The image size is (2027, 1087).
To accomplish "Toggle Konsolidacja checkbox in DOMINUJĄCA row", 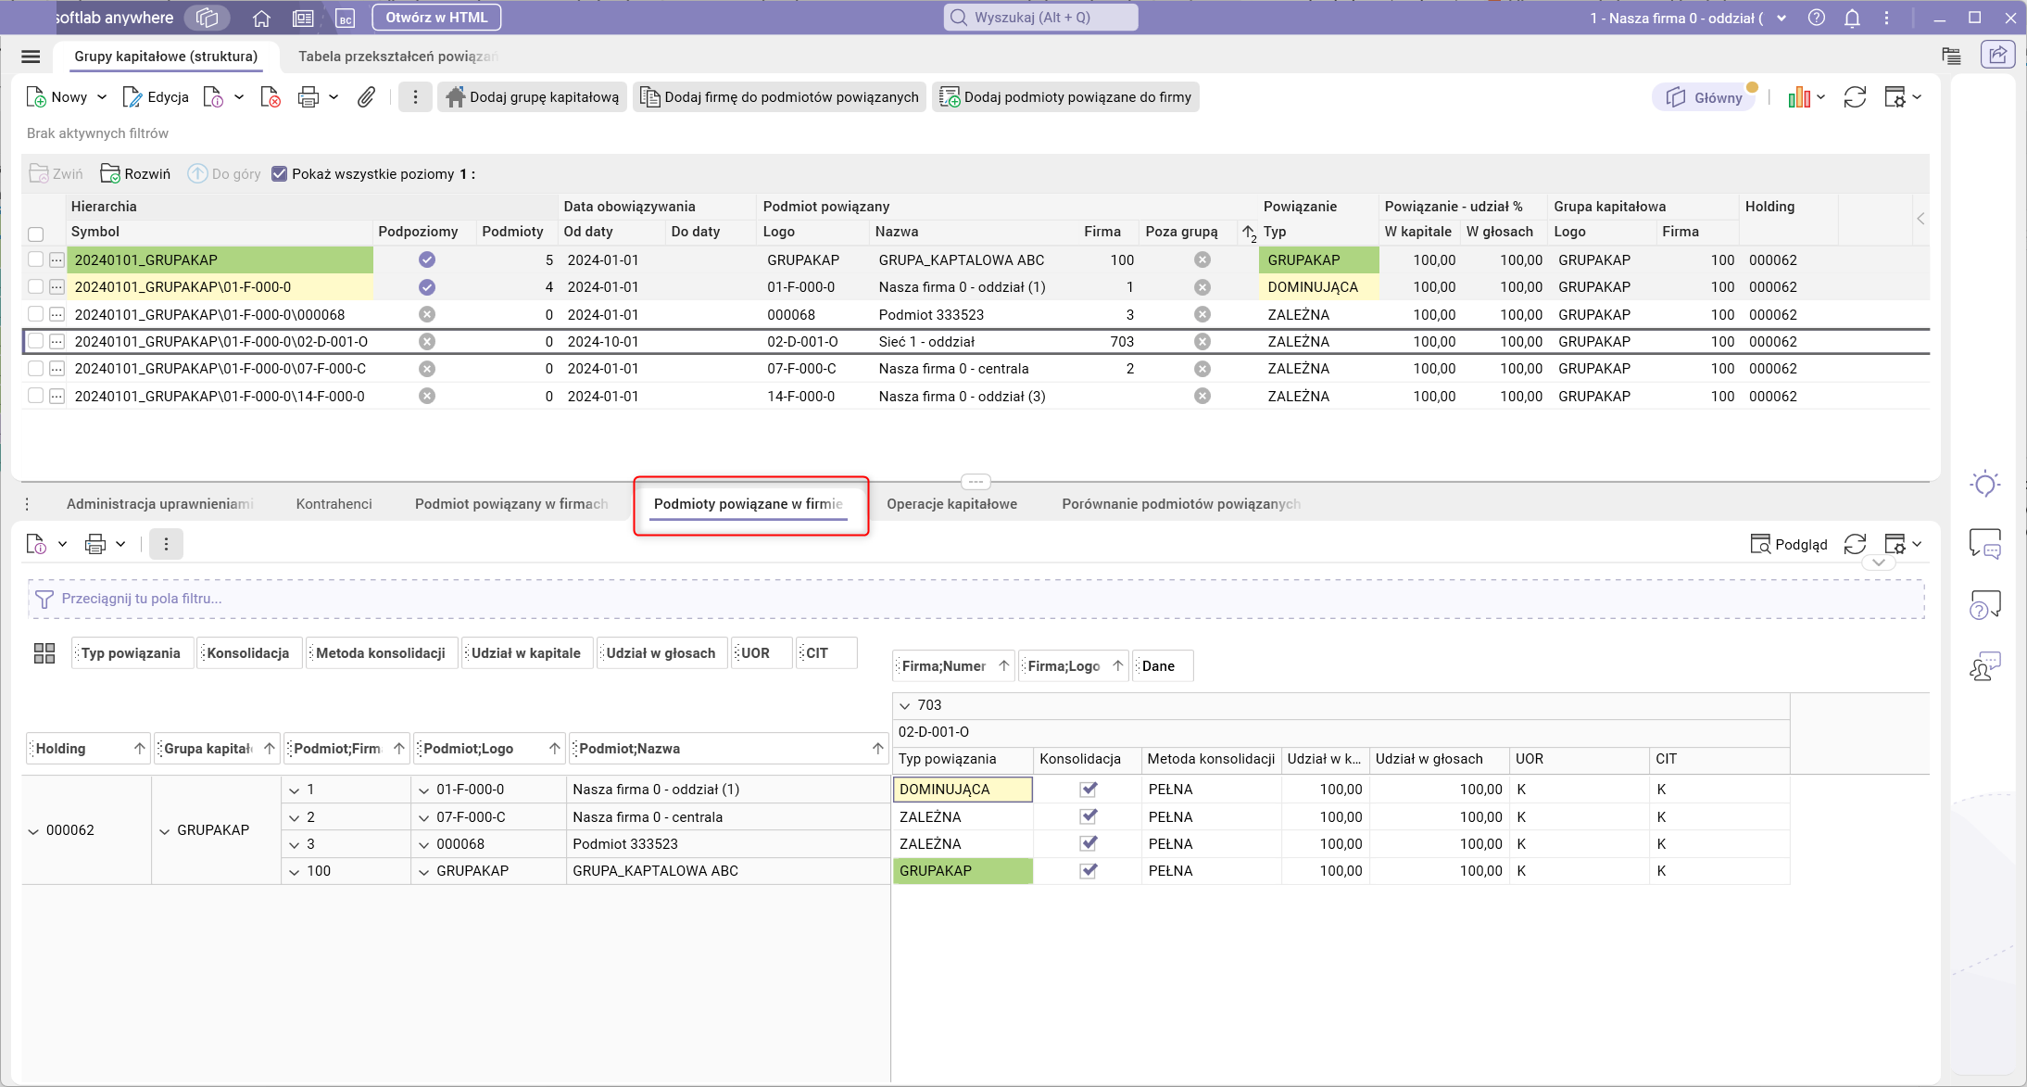I will point(1088,790).
